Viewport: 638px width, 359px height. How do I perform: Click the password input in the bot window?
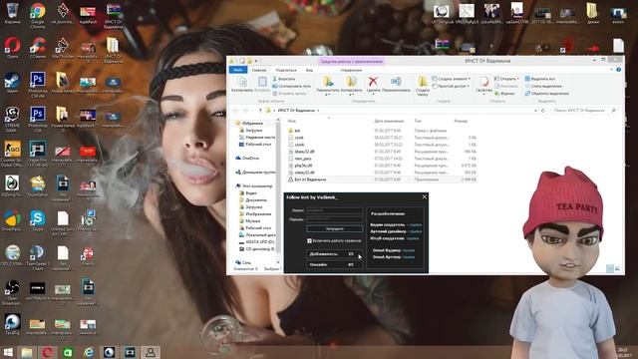pos(334,219)
